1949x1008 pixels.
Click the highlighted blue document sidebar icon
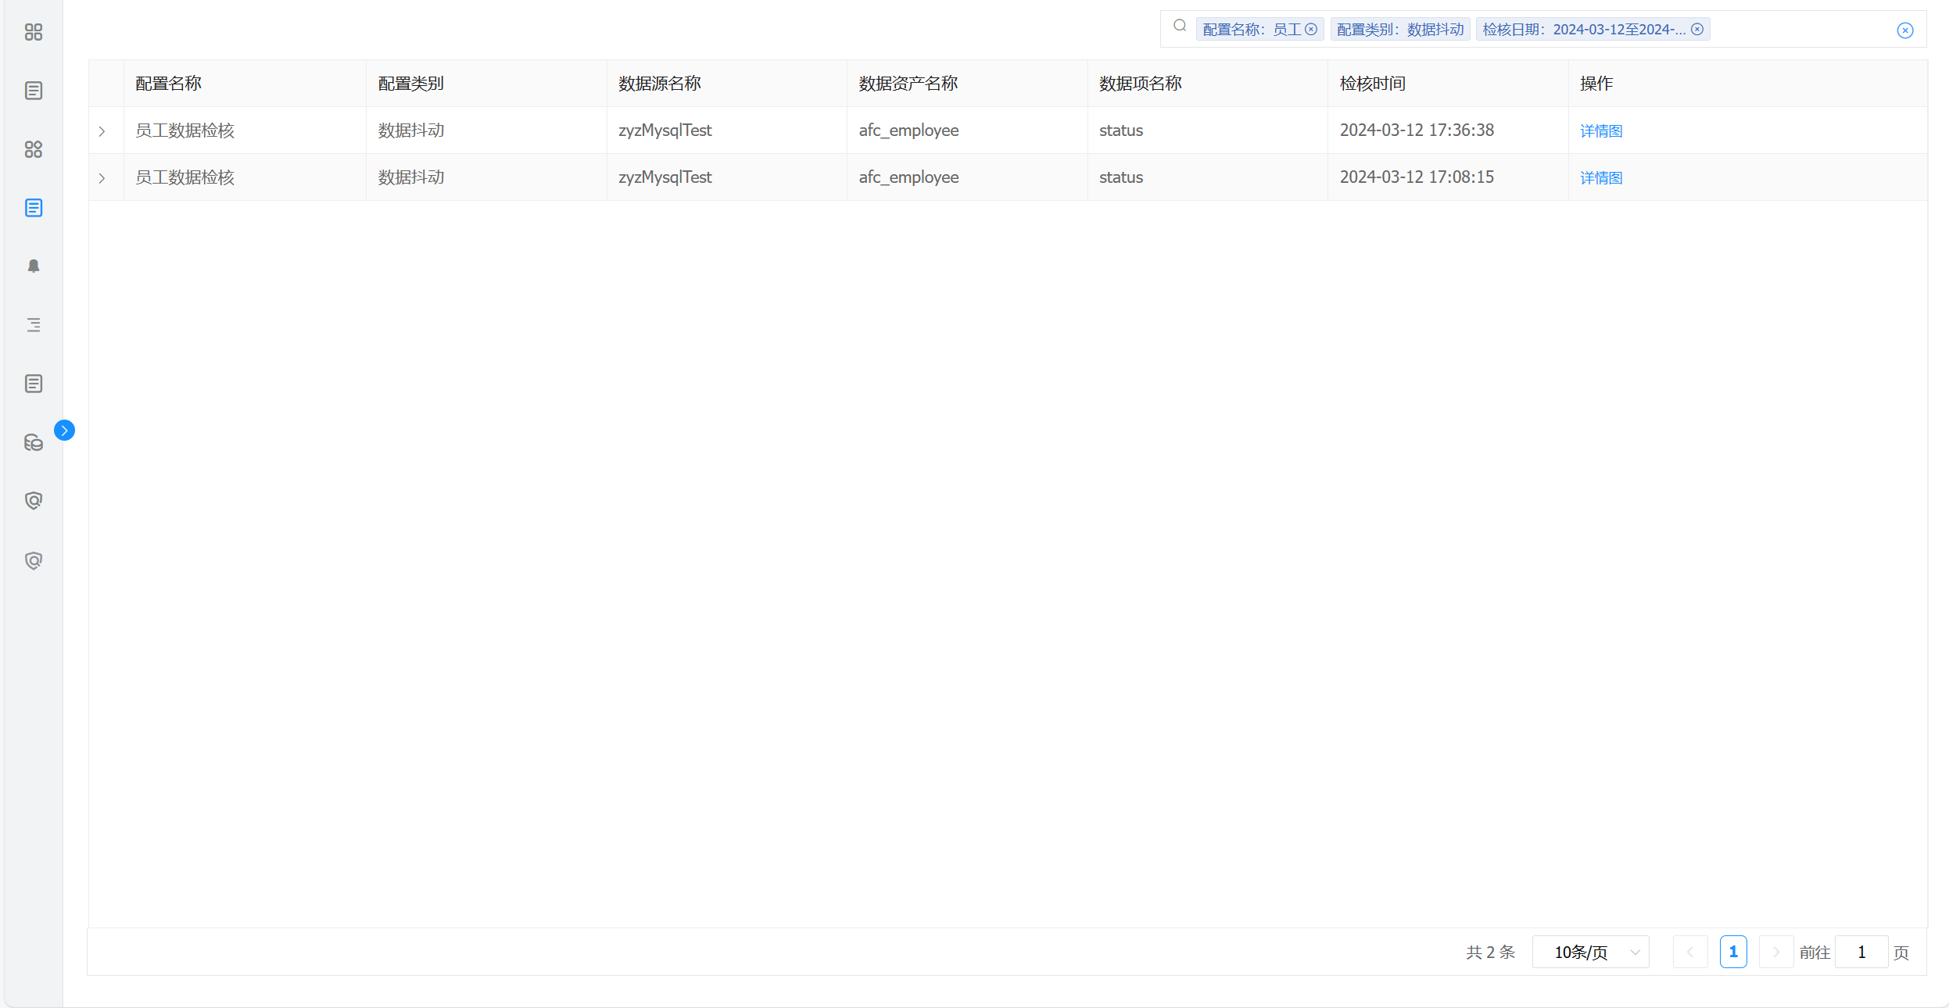[x=33, y=208]
